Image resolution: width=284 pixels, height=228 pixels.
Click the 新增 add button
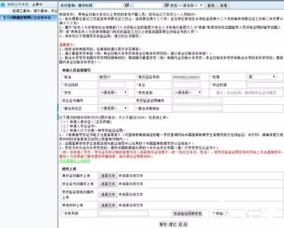pyautogui.click(x=224, y=6)
